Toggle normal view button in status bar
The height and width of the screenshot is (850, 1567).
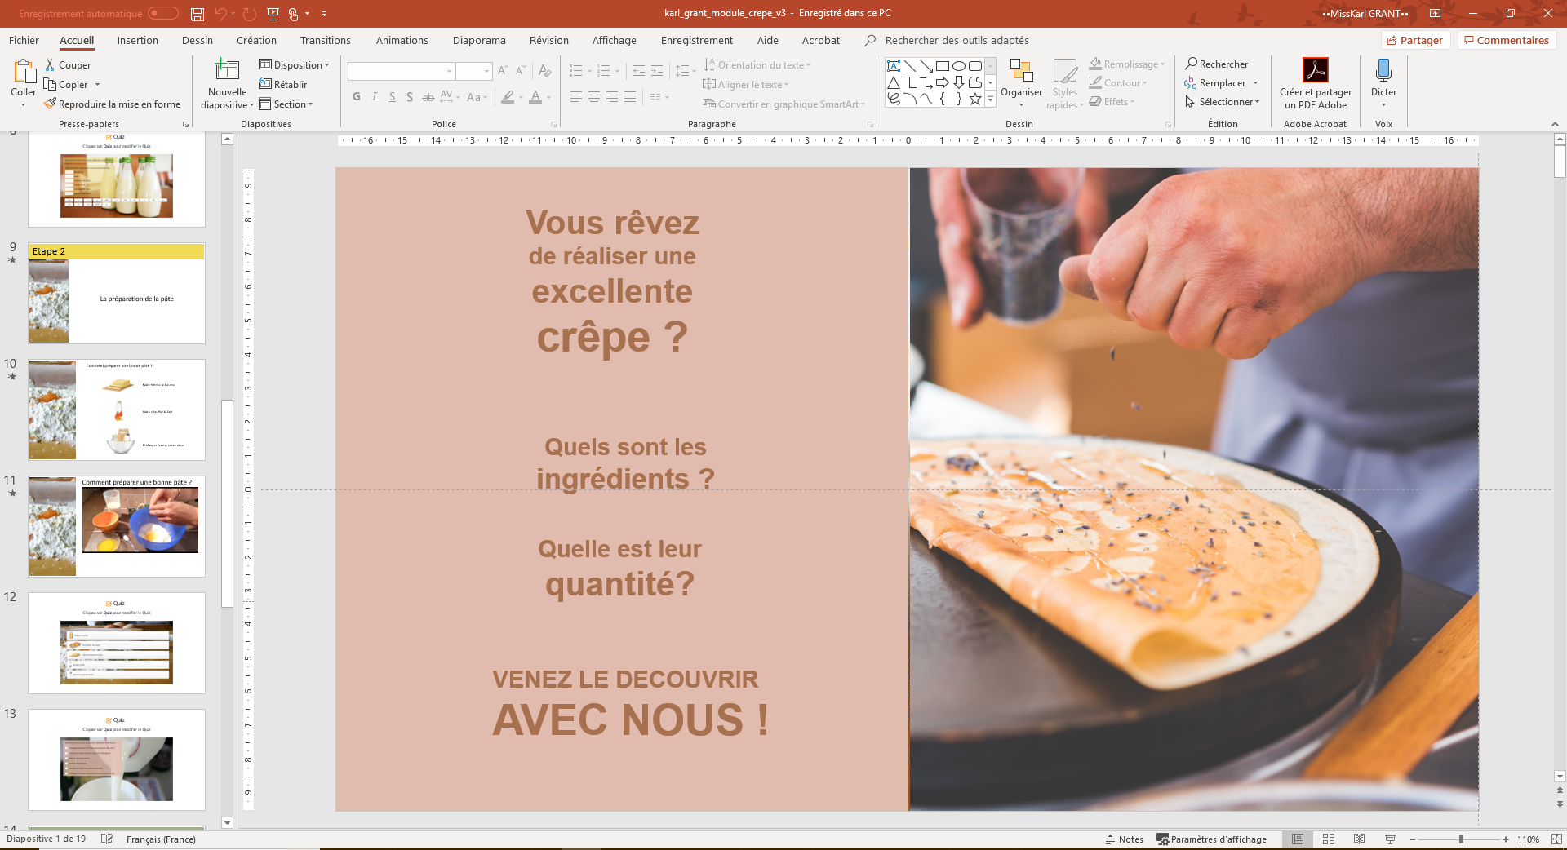pos(1297,839)
